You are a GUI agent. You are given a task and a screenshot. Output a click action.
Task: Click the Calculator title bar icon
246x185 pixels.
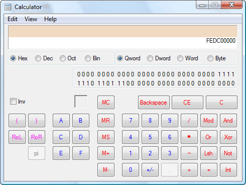click(8, 7)
